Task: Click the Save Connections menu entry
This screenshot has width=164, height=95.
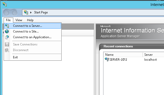Action: [x=32, y=44]
